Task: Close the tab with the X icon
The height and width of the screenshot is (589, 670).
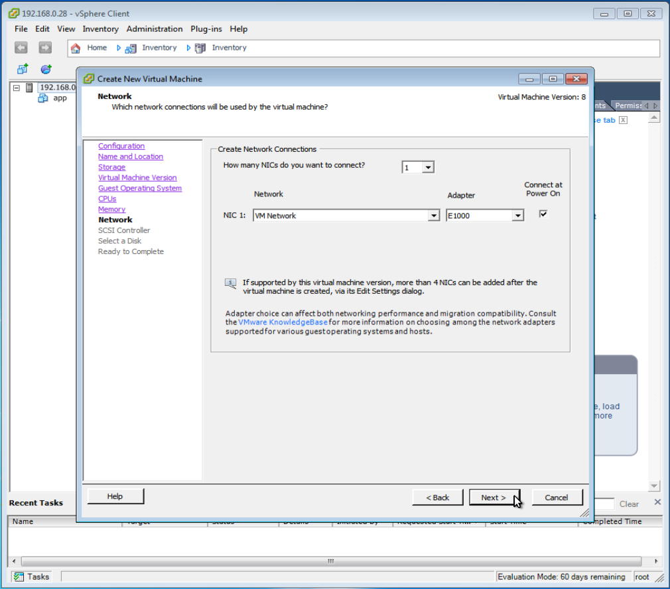Action: click(x=624, y=120)
